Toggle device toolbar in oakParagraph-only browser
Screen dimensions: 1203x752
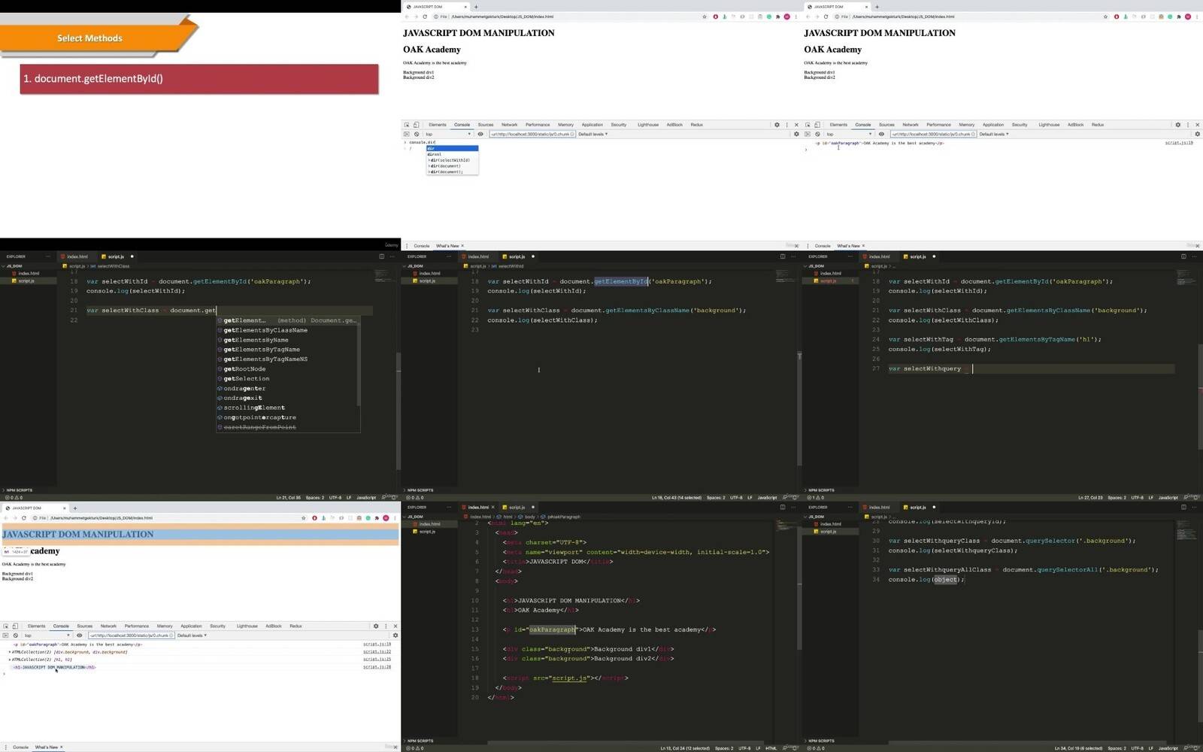817,125
